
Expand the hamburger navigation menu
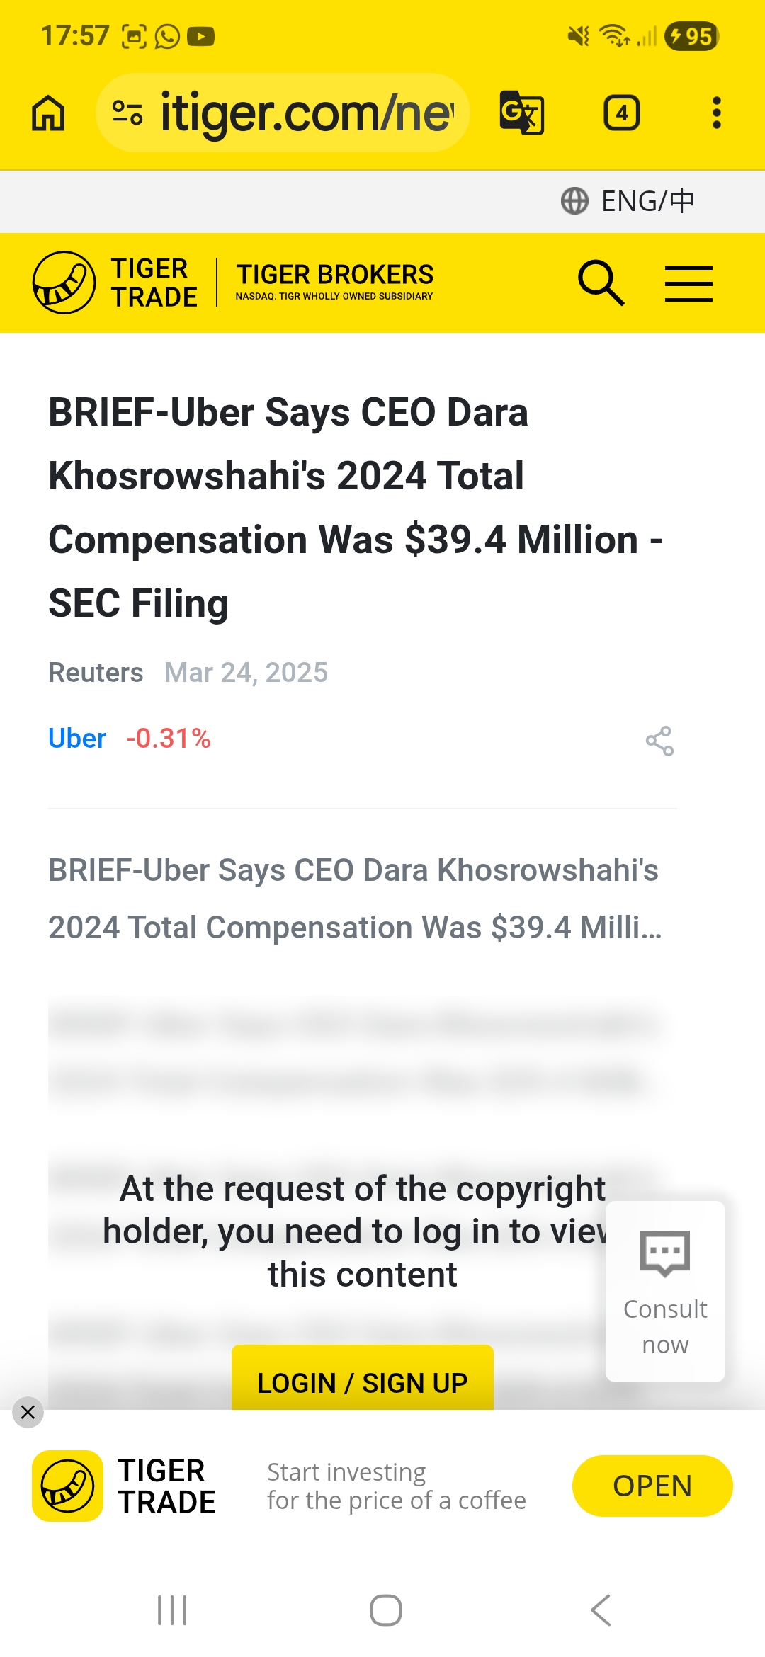pos(688,283)
